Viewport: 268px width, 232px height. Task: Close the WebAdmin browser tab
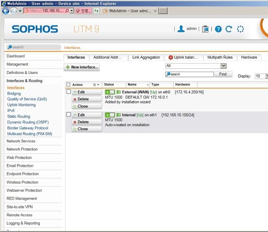155,11
